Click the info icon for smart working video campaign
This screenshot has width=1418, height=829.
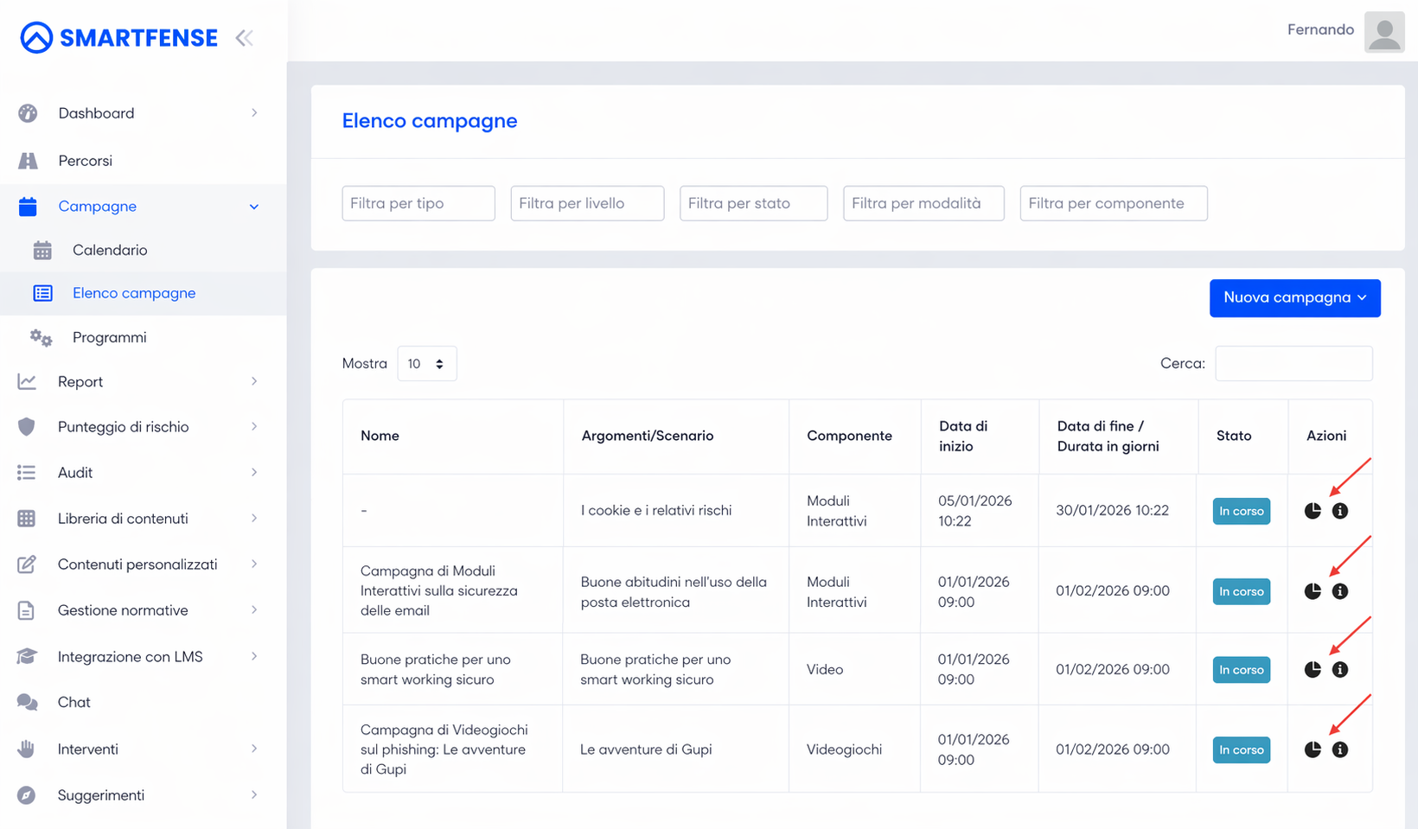click(1340, 669)
